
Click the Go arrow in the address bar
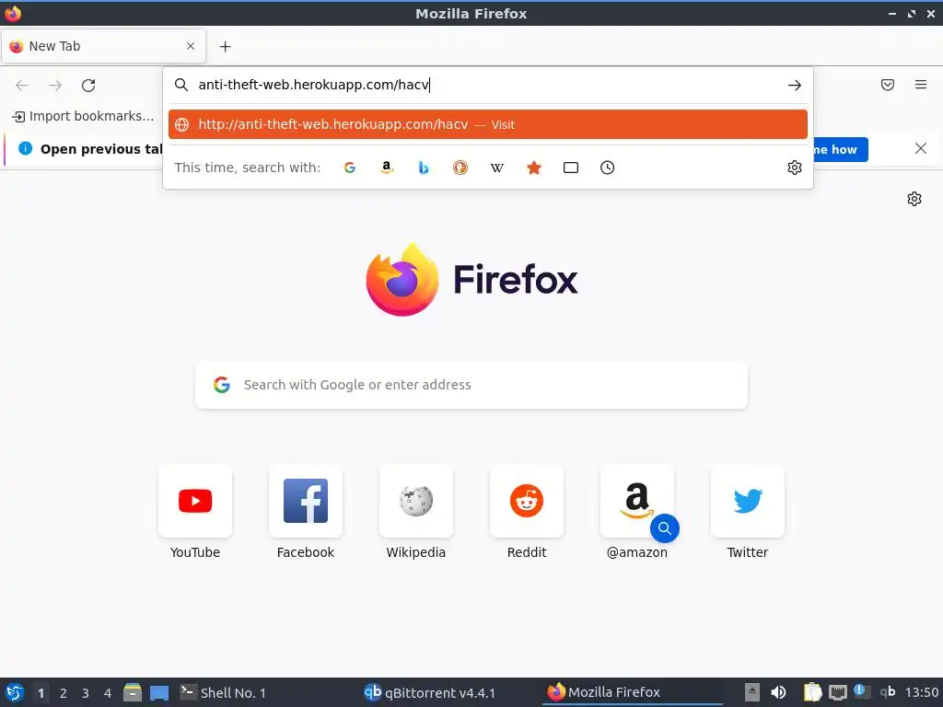(794, 86)
